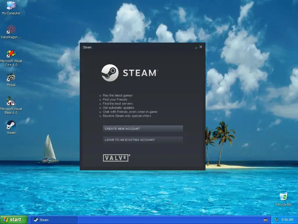298x224 pixels.
Task: Select the DataWagon desktop shortcut
Action: [11, 32]
